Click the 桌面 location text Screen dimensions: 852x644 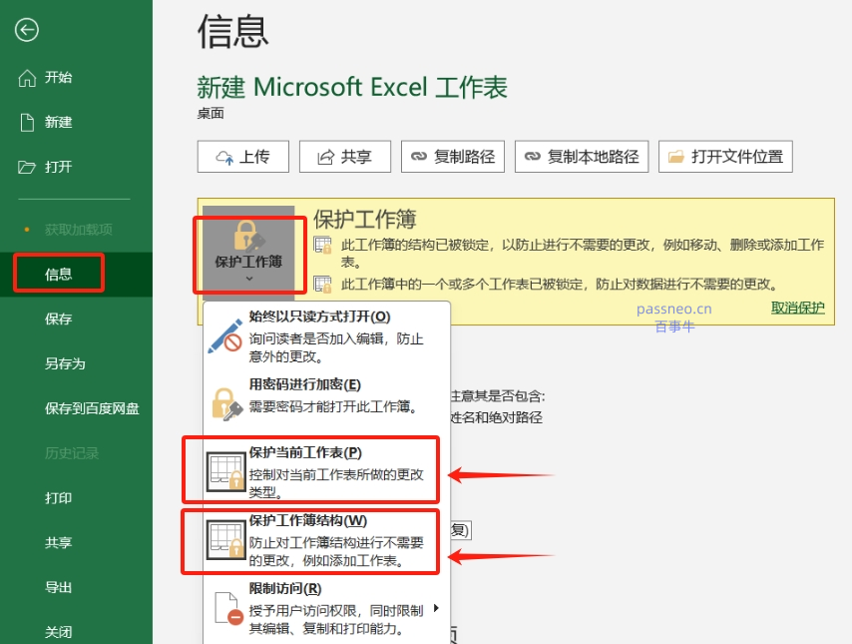pos(211,113)
